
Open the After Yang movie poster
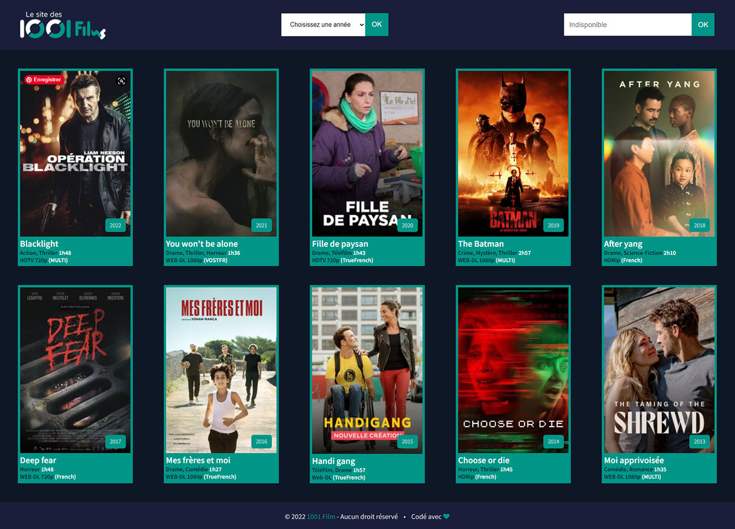click(x=659, y=154)
